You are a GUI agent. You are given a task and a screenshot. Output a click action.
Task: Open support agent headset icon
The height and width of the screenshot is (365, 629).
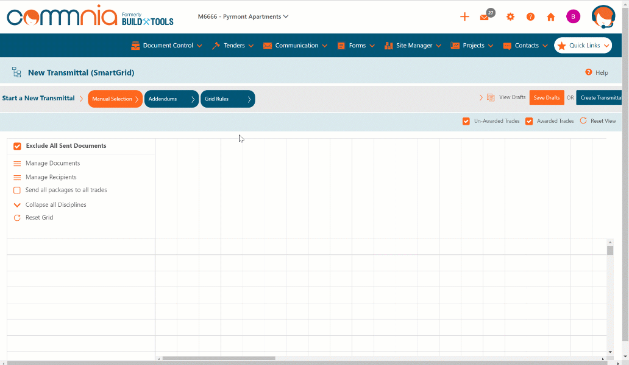603,17
